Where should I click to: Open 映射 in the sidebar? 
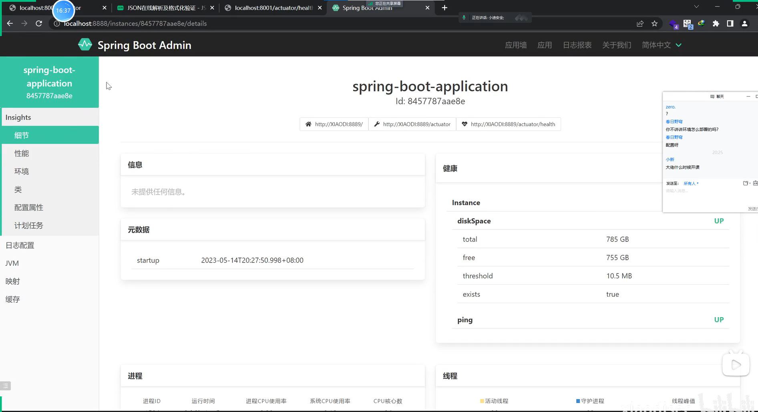50,281
